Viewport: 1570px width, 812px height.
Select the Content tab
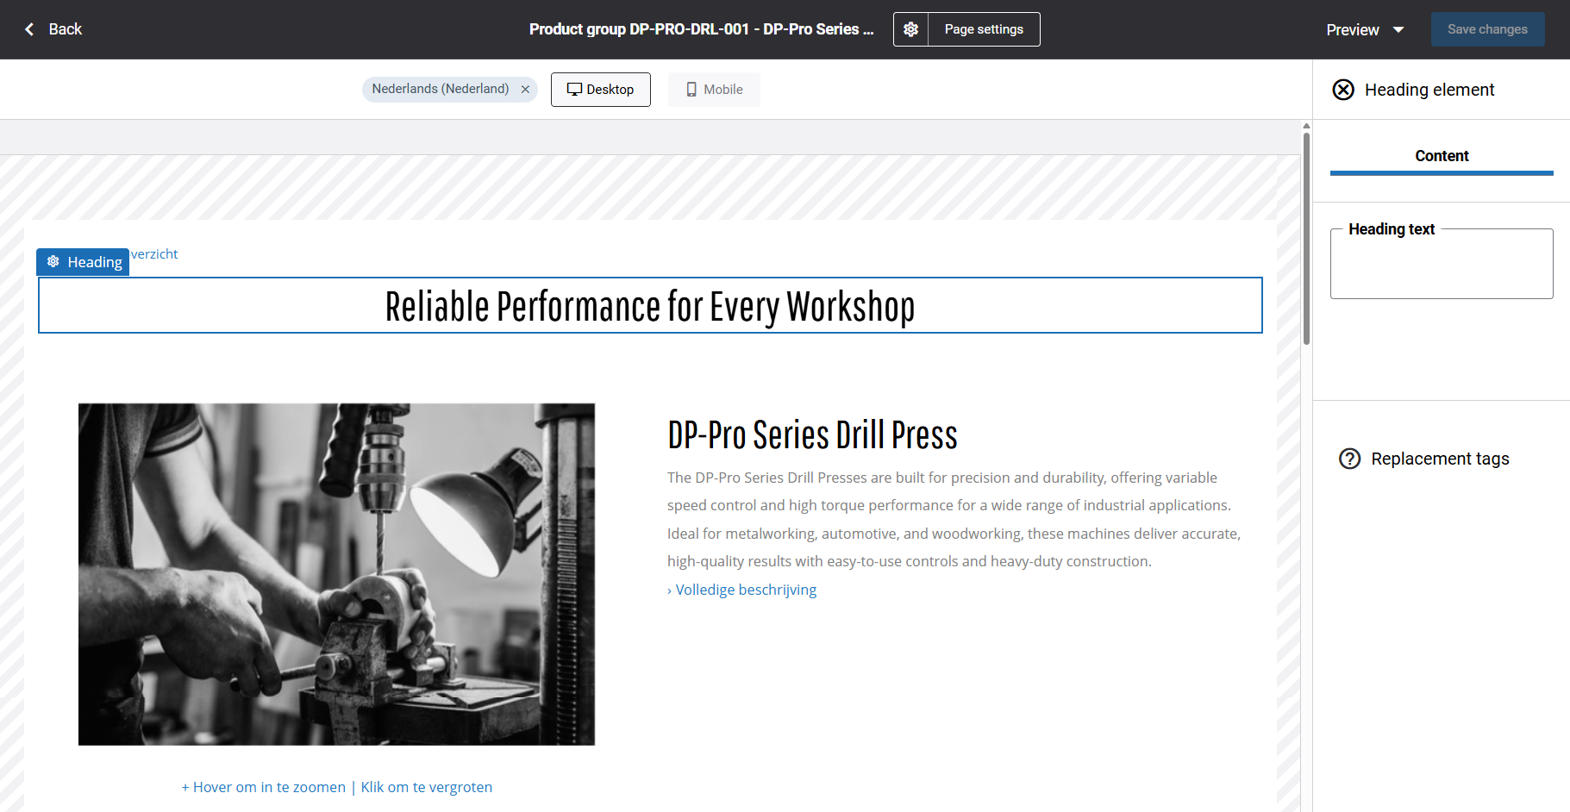point(1441,156)
